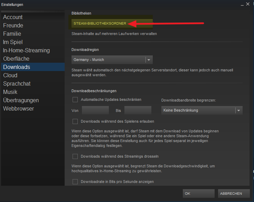Go to Sprachchat settings
Image resolution: width=254 pixels, height=202 pixels.
(33, 84)
